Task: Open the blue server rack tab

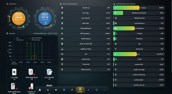Action: [x=64, y=90]
